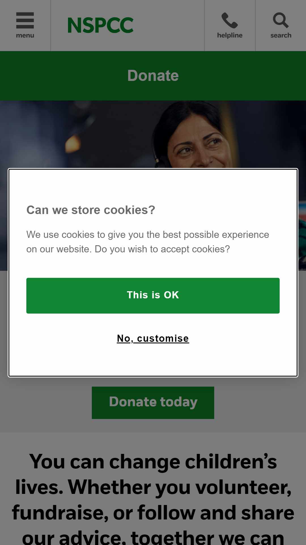Select the "menu" label under the hamburger
Viewport: 306px width, 545px height.
25,35
